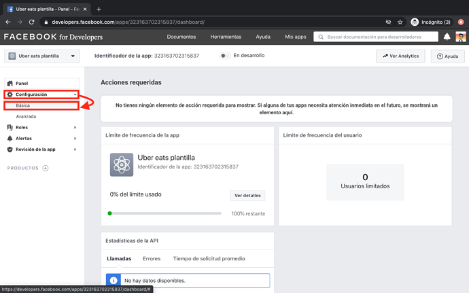Expand the Alertas section arrow
The height and width of the screenshot is (293, 469).
tap(75, 139)
